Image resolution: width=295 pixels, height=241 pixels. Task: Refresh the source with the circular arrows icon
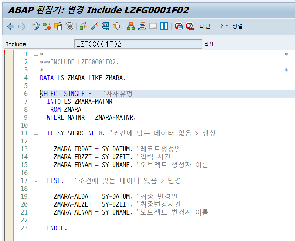46,26
